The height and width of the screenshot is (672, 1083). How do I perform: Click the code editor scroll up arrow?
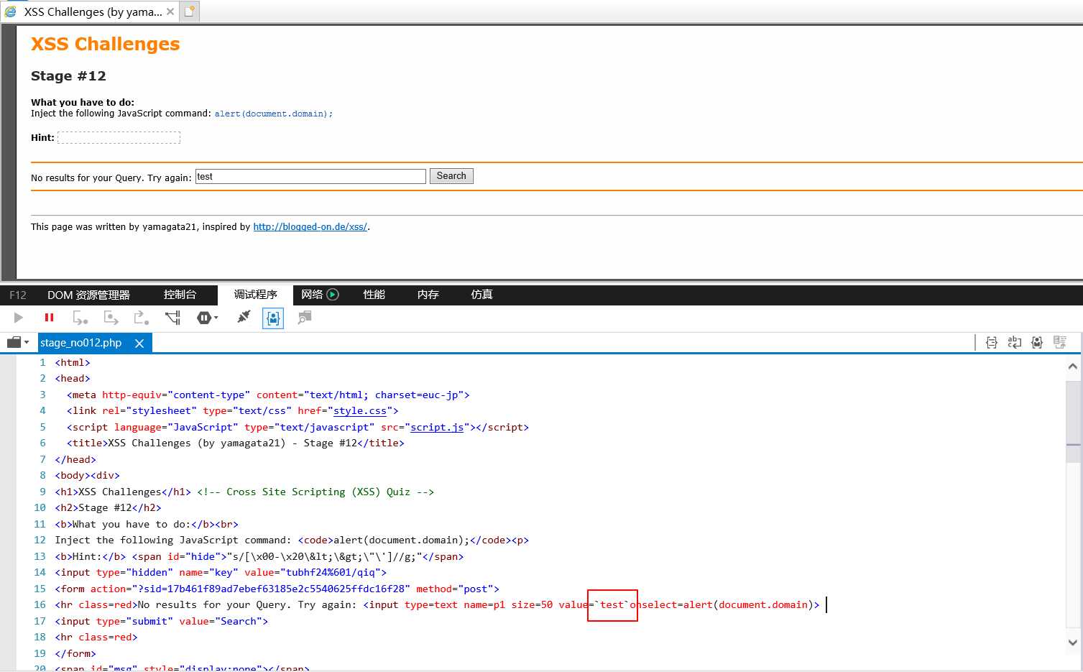[1073, 367]
